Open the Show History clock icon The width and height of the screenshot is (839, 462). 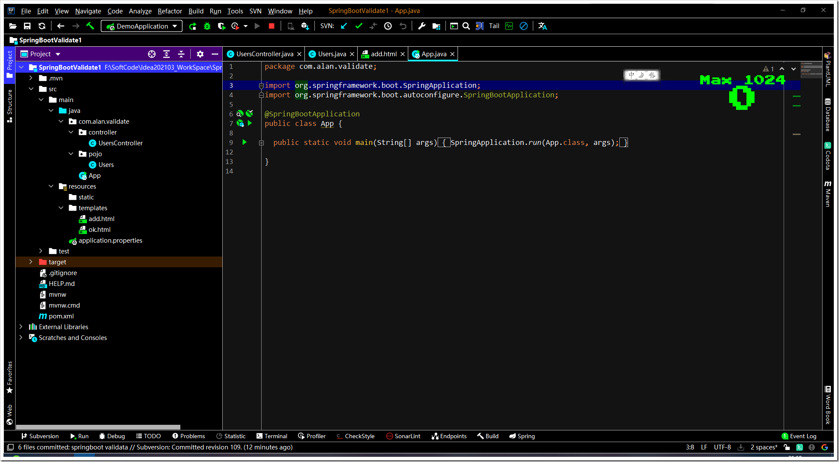388,26
